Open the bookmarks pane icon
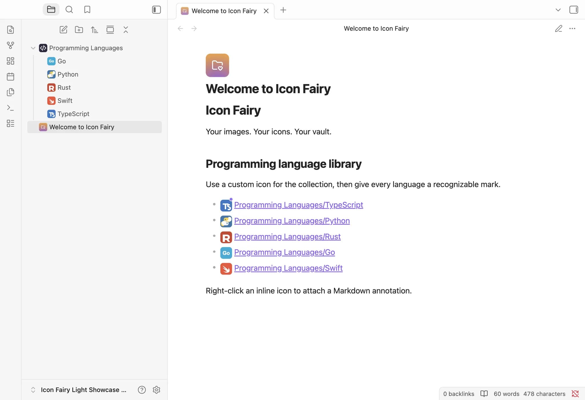 point(87,10)
